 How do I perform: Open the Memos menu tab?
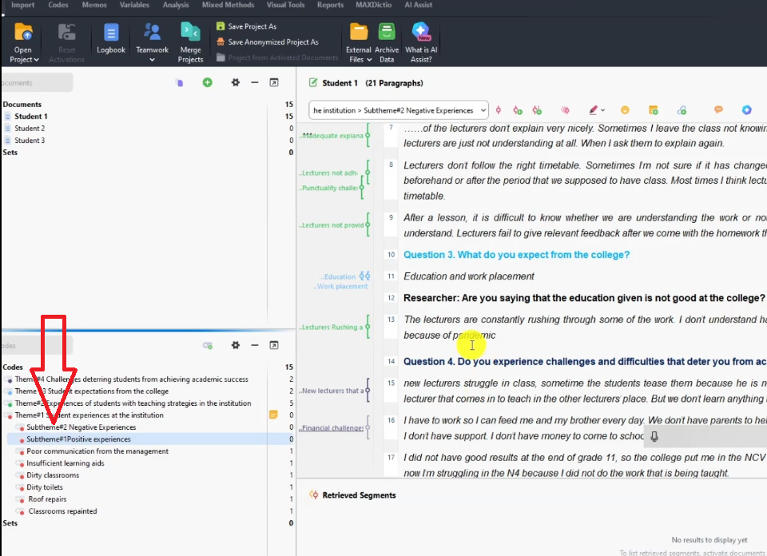94,5
